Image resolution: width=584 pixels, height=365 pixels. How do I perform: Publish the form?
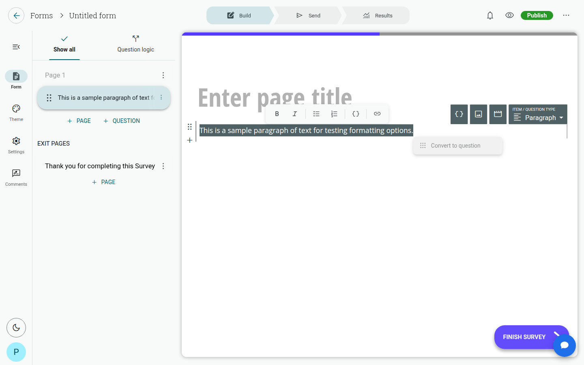pyautogui.click(x=537, y=15)
